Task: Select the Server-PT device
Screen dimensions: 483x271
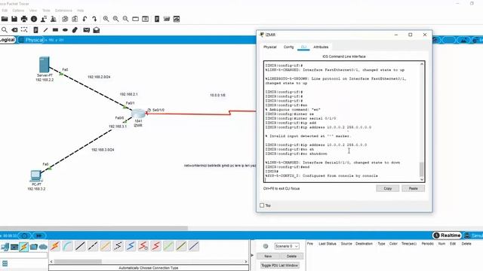Action: [x=44, y=65]
